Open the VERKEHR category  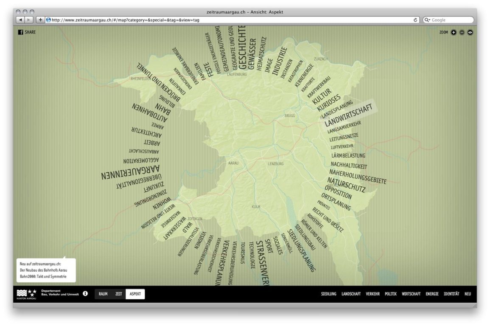click(x=373, y=294)
